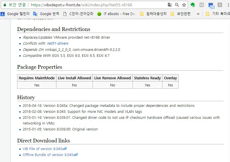Image resolution: width=230 pixels, height=162 pixels.
Task: Open the Google 번역 bookmark
Action: click(46, 14)
